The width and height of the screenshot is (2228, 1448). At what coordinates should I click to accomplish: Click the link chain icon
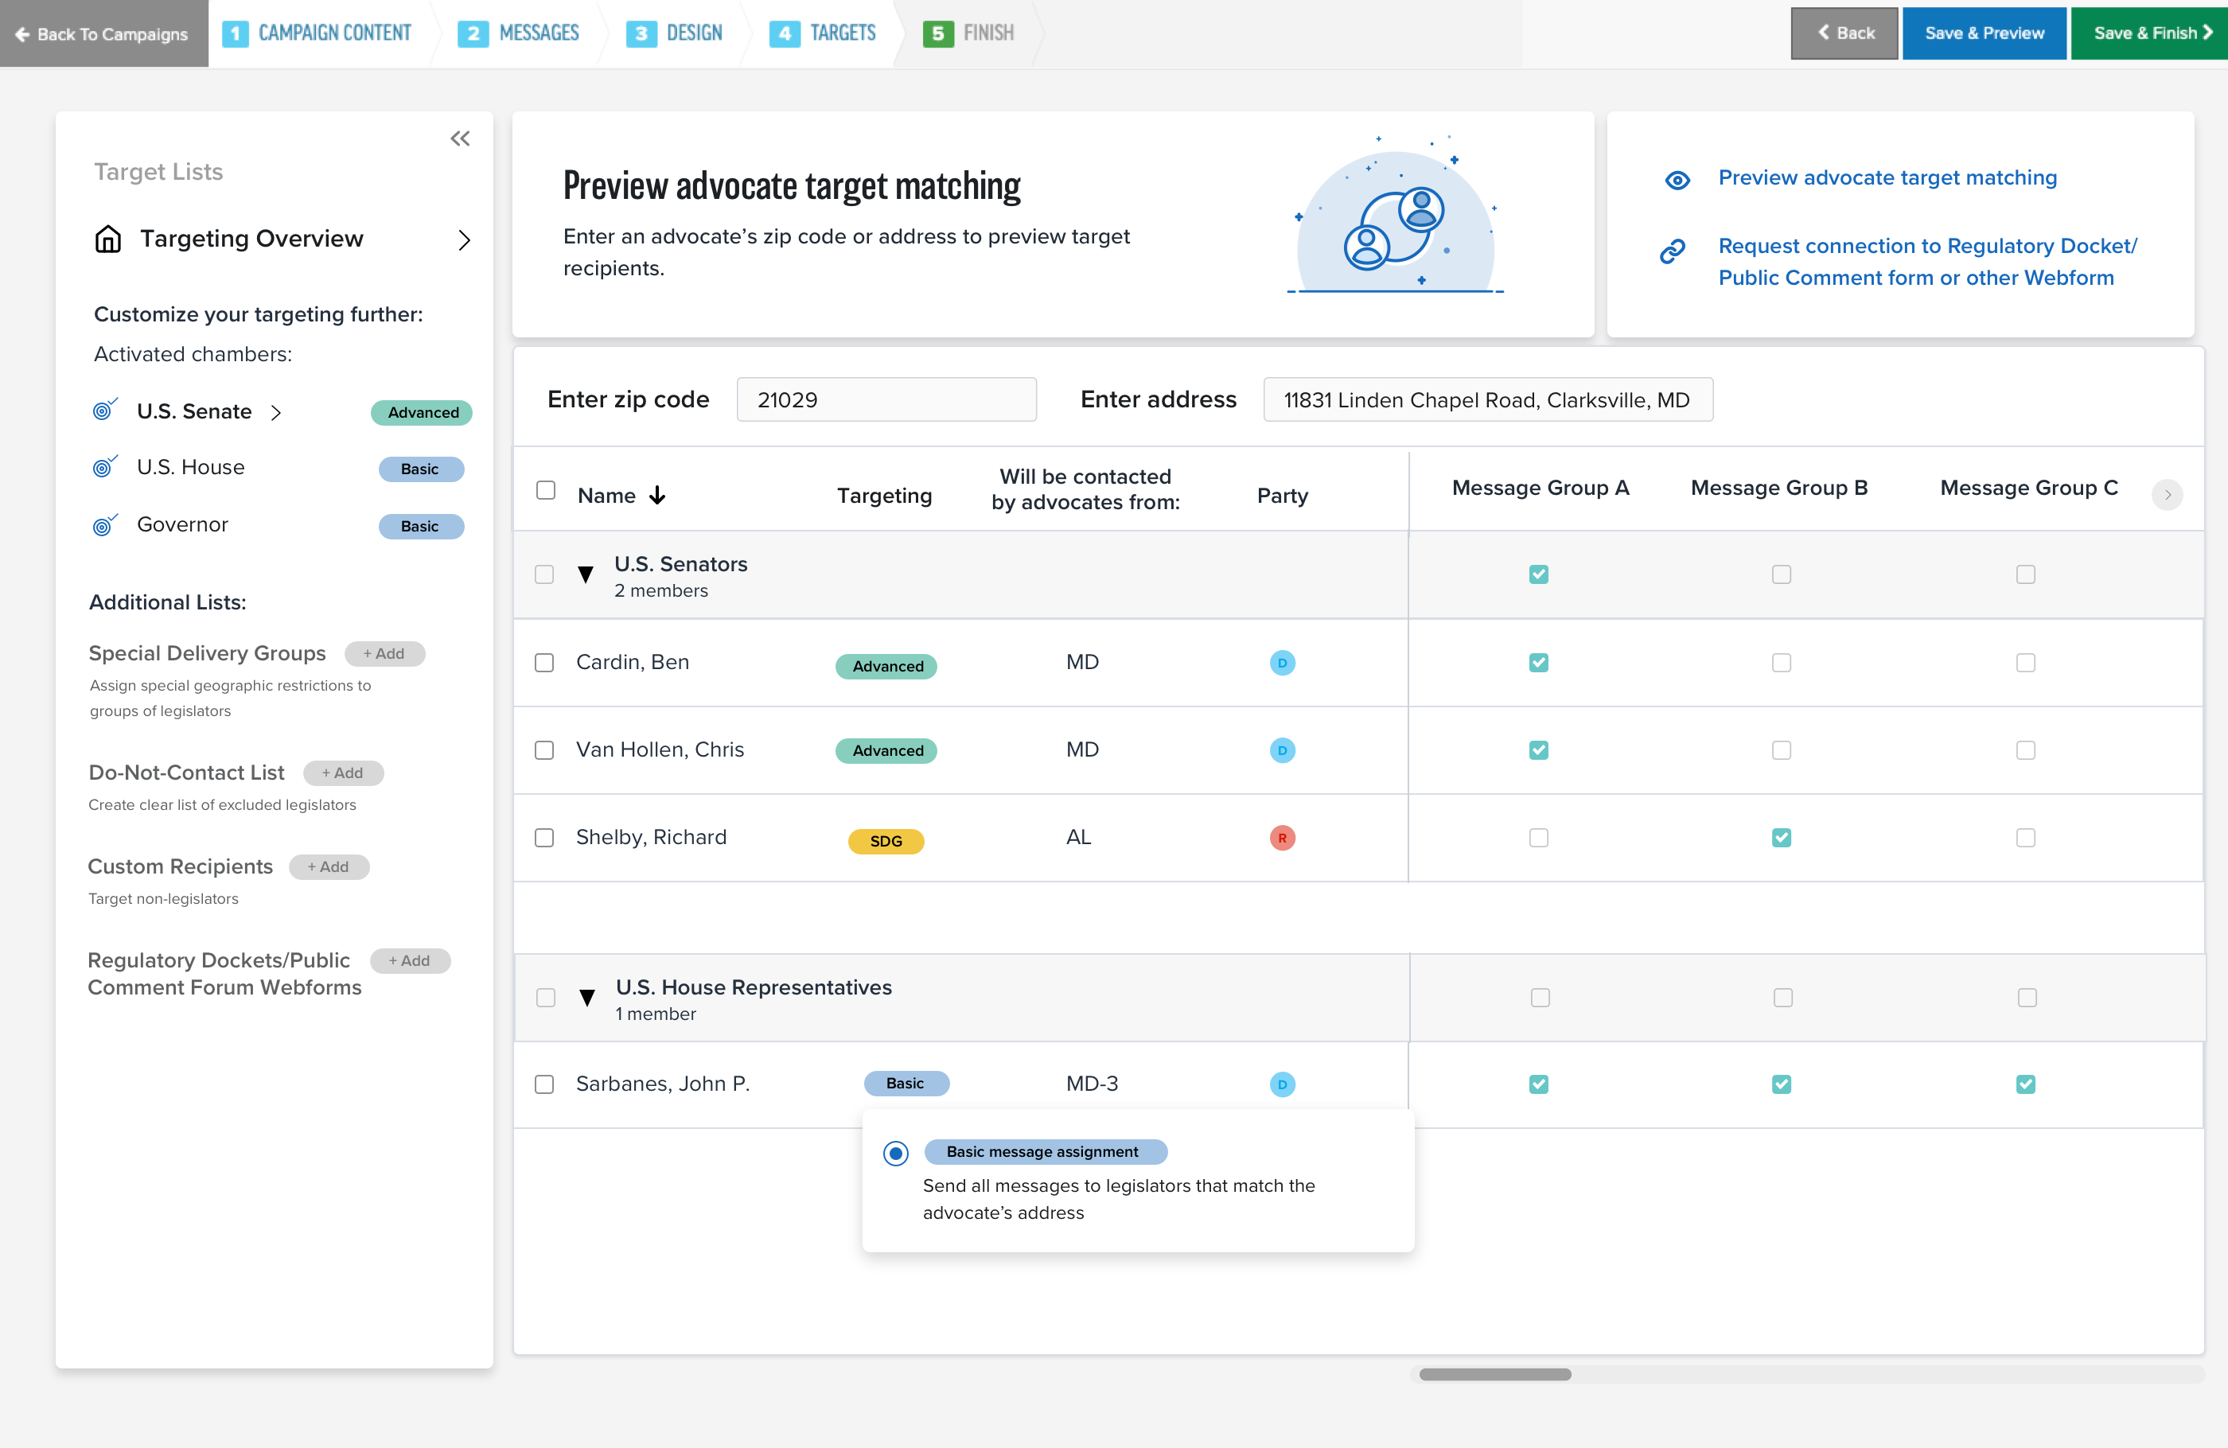tap(1673, 251)
